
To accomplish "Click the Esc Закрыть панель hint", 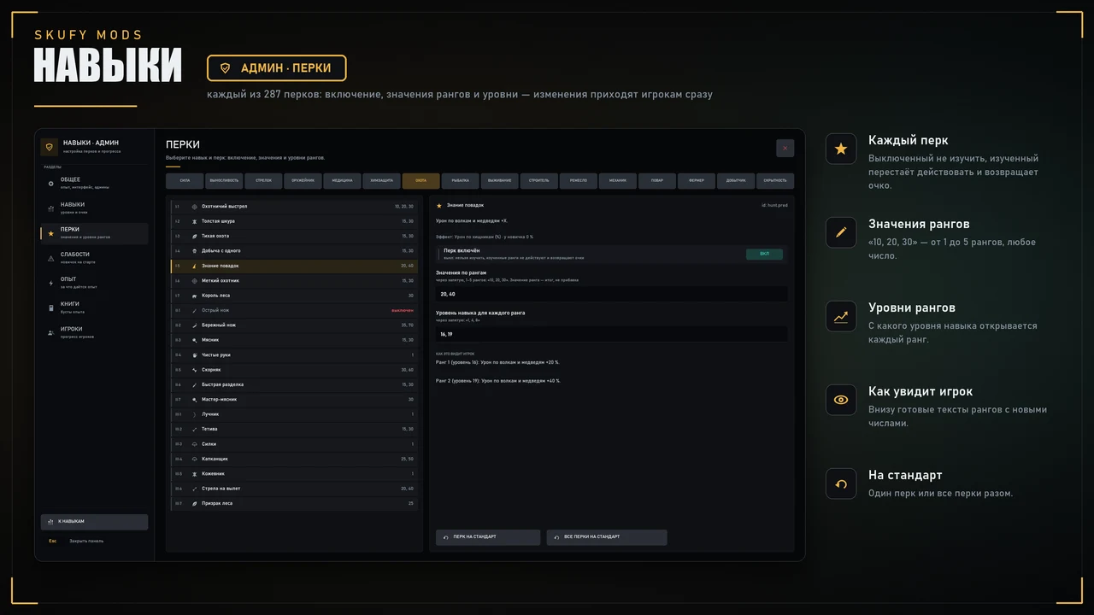I will pyautogui.click(x=76, y=541).
